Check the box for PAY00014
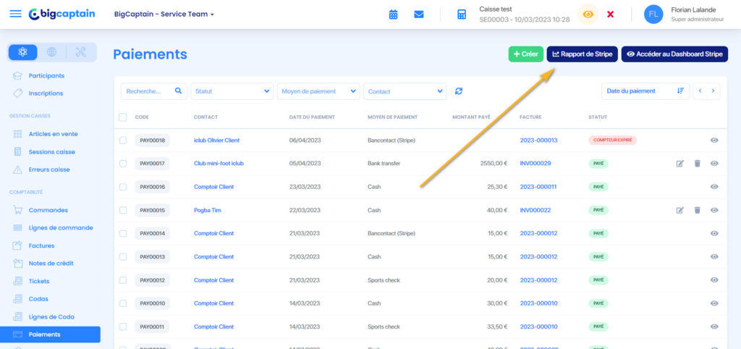741x349 pixels. 123,233
